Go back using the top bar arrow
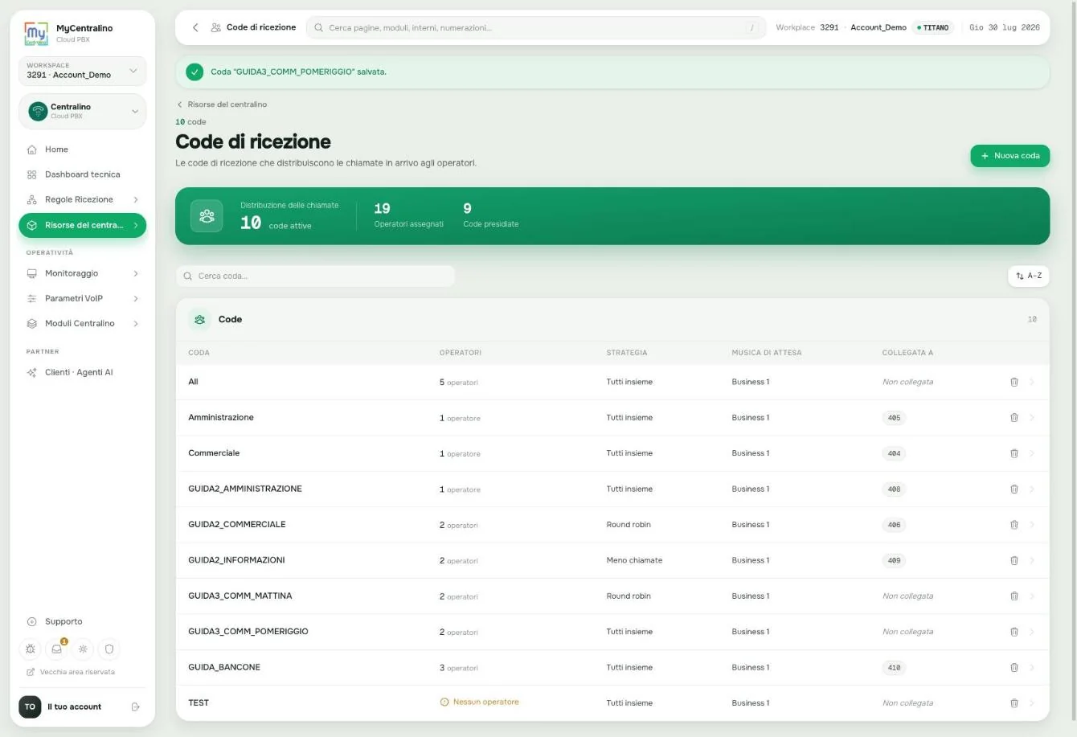Screen dimensions: 1077x737 click(x=195, y=27)
